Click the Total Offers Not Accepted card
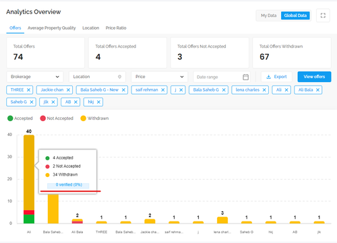Screen dimensions: 337x243 pyautogui.click(x=210, y=53)
